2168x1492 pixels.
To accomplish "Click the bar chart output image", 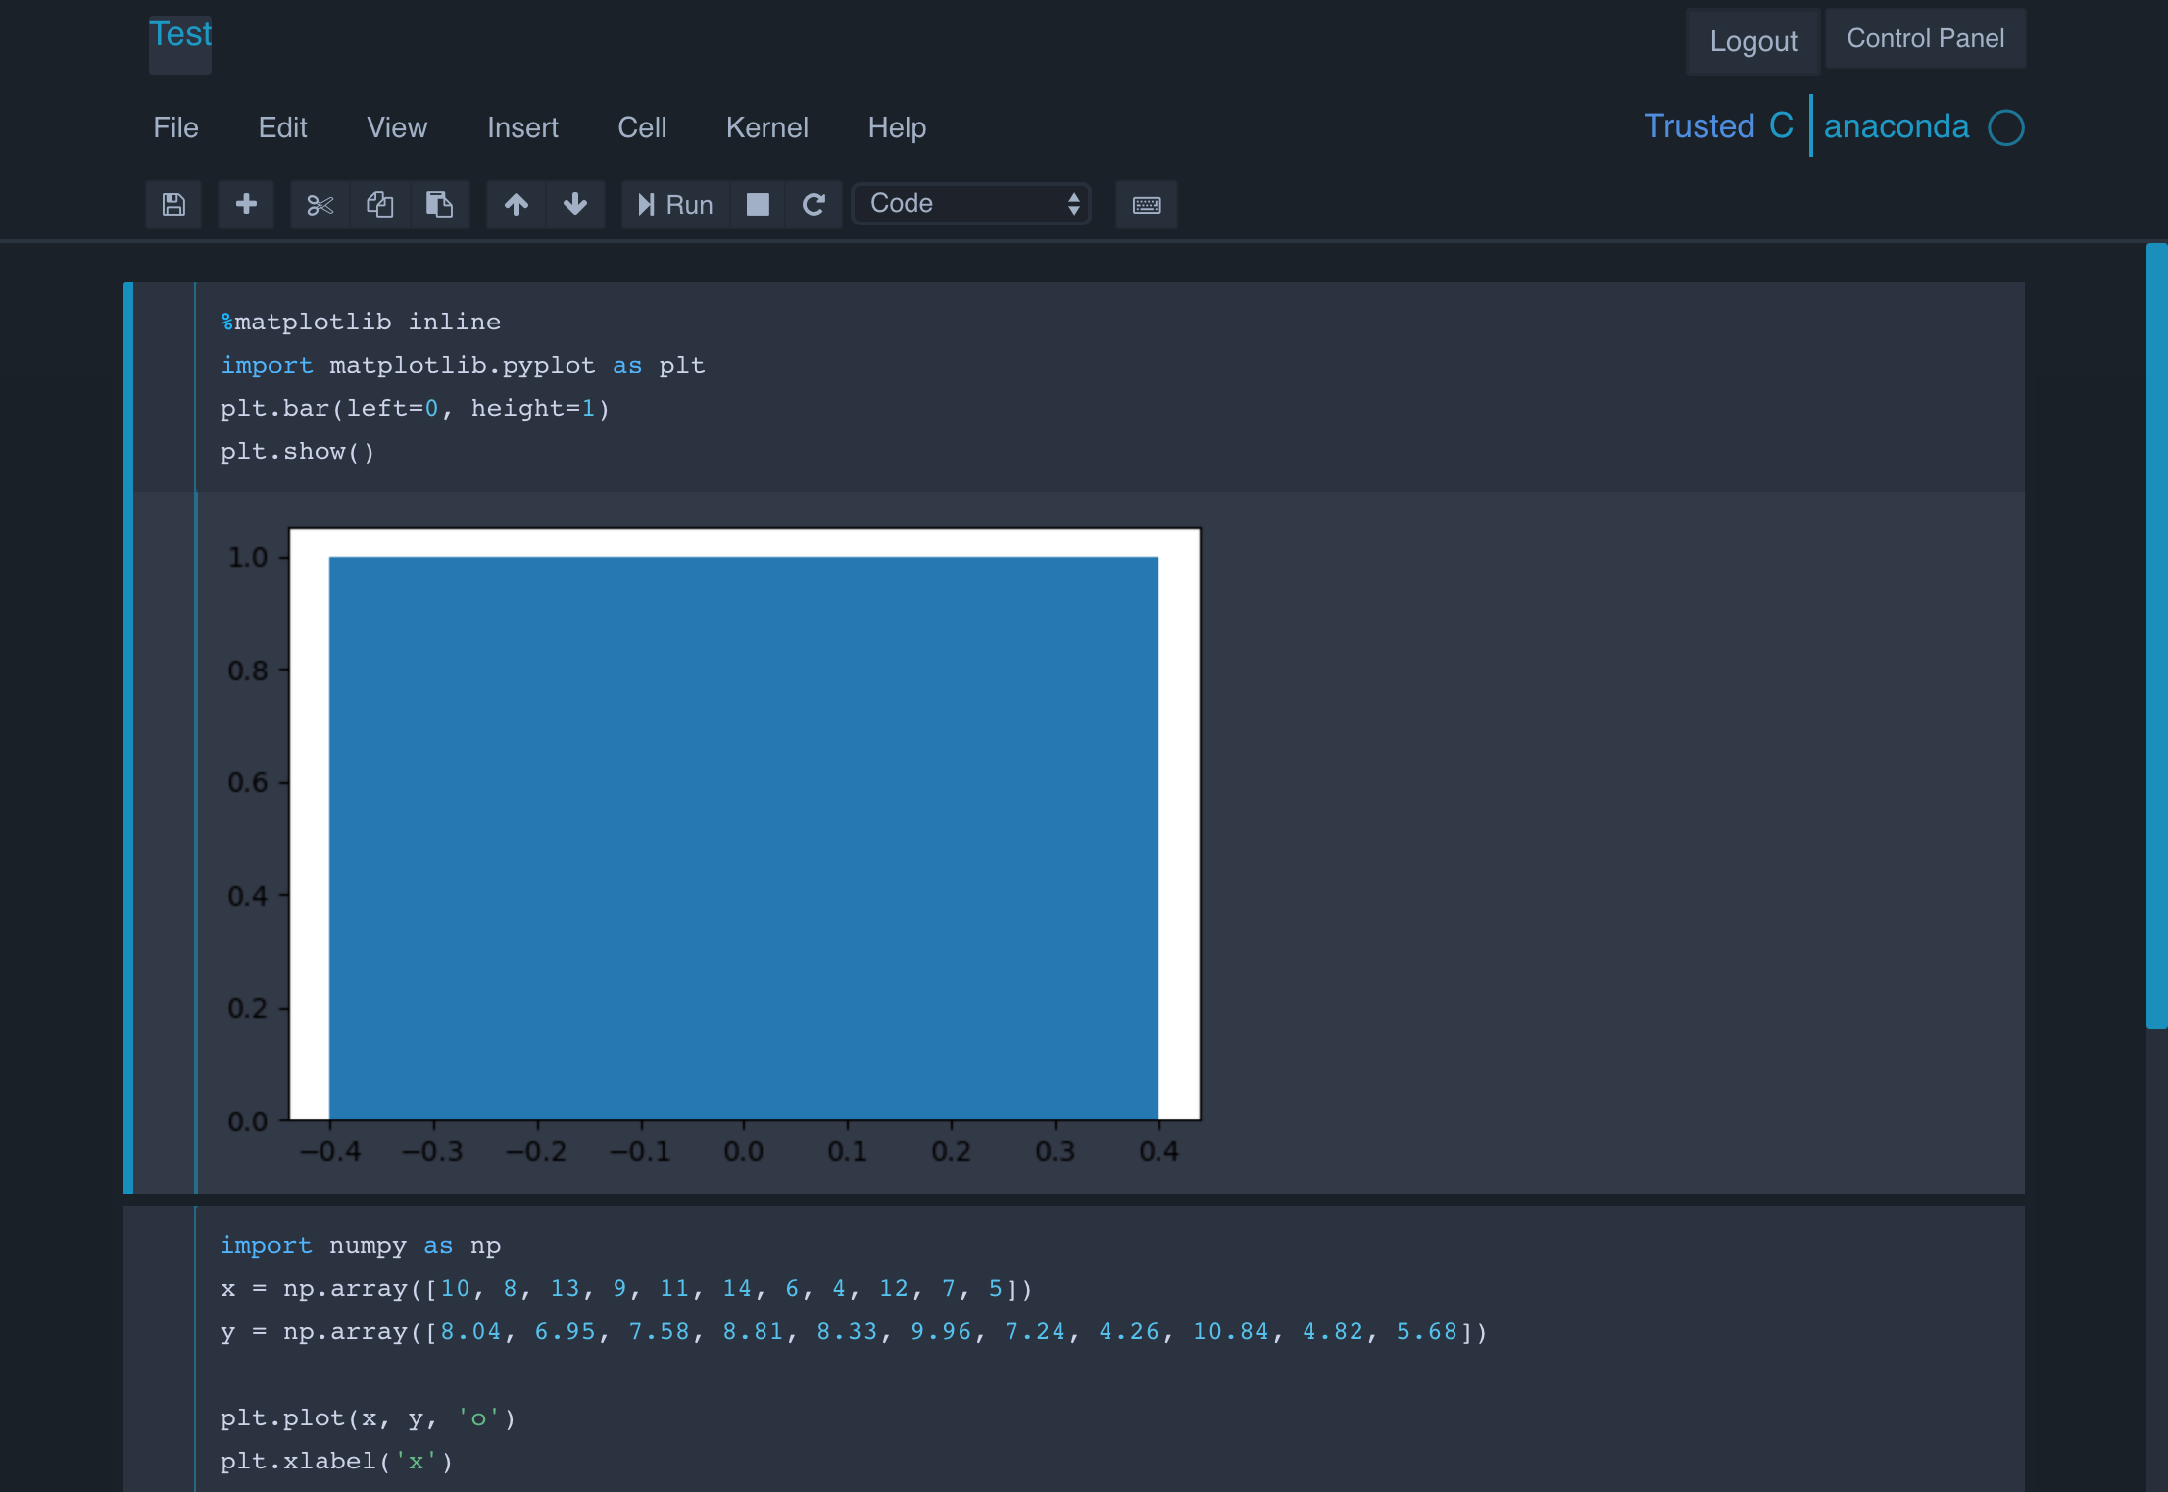I will tap(714, 845).
